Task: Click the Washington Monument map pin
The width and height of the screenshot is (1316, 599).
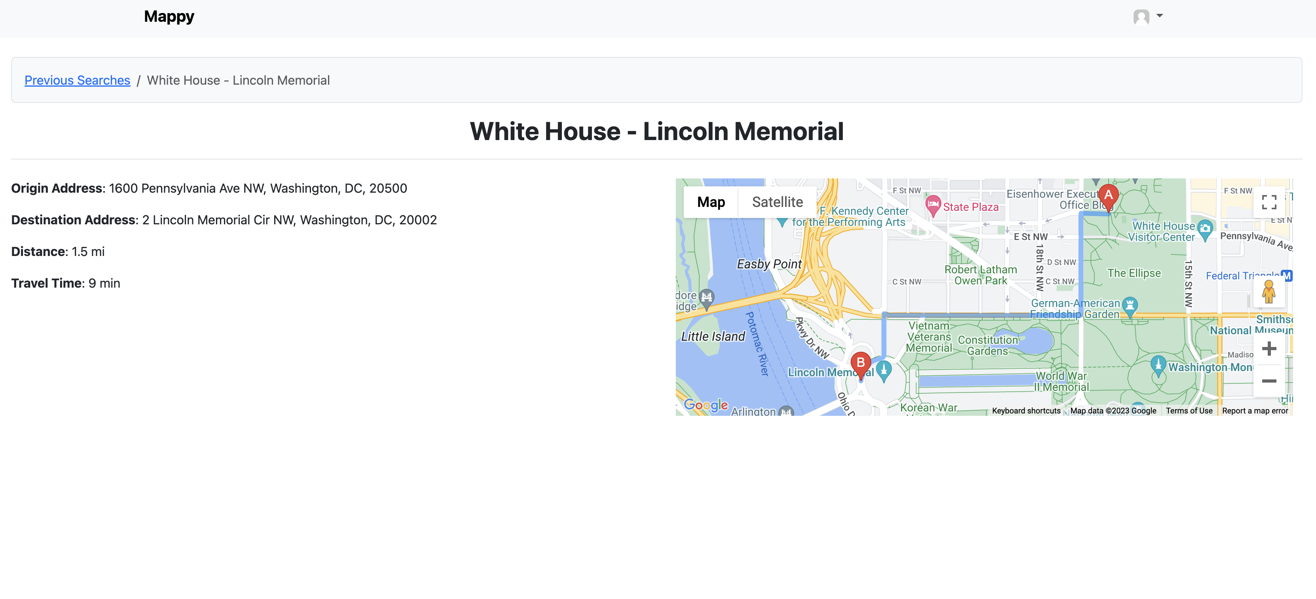Action: click(1158, 365)
